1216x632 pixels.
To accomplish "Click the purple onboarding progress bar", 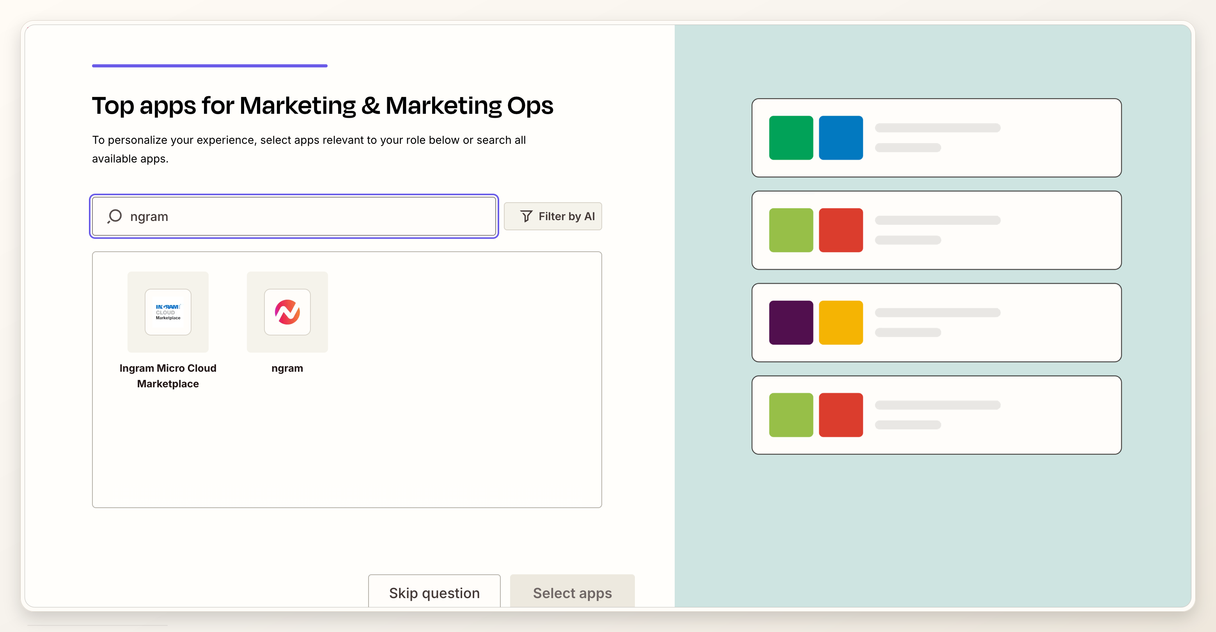I will point(209,65).
